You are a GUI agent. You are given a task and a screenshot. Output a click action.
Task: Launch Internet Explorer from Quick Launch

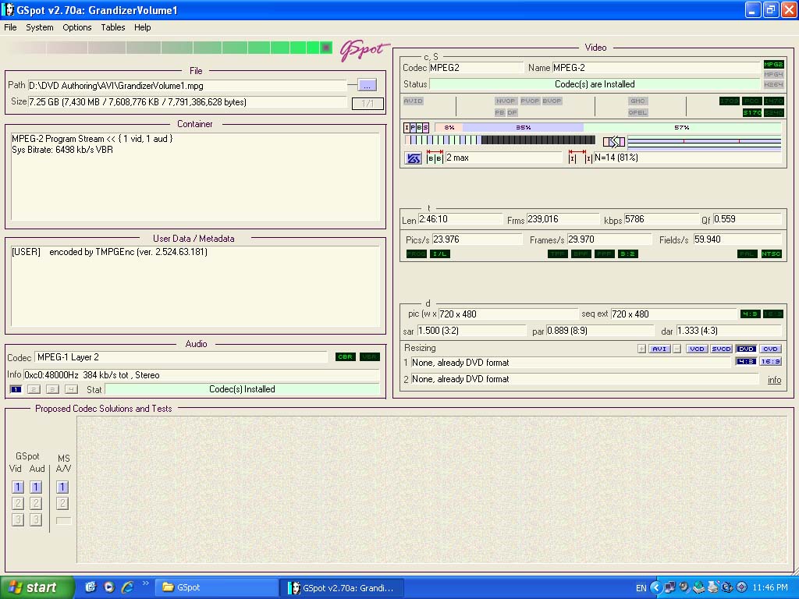tap(127, 587)
